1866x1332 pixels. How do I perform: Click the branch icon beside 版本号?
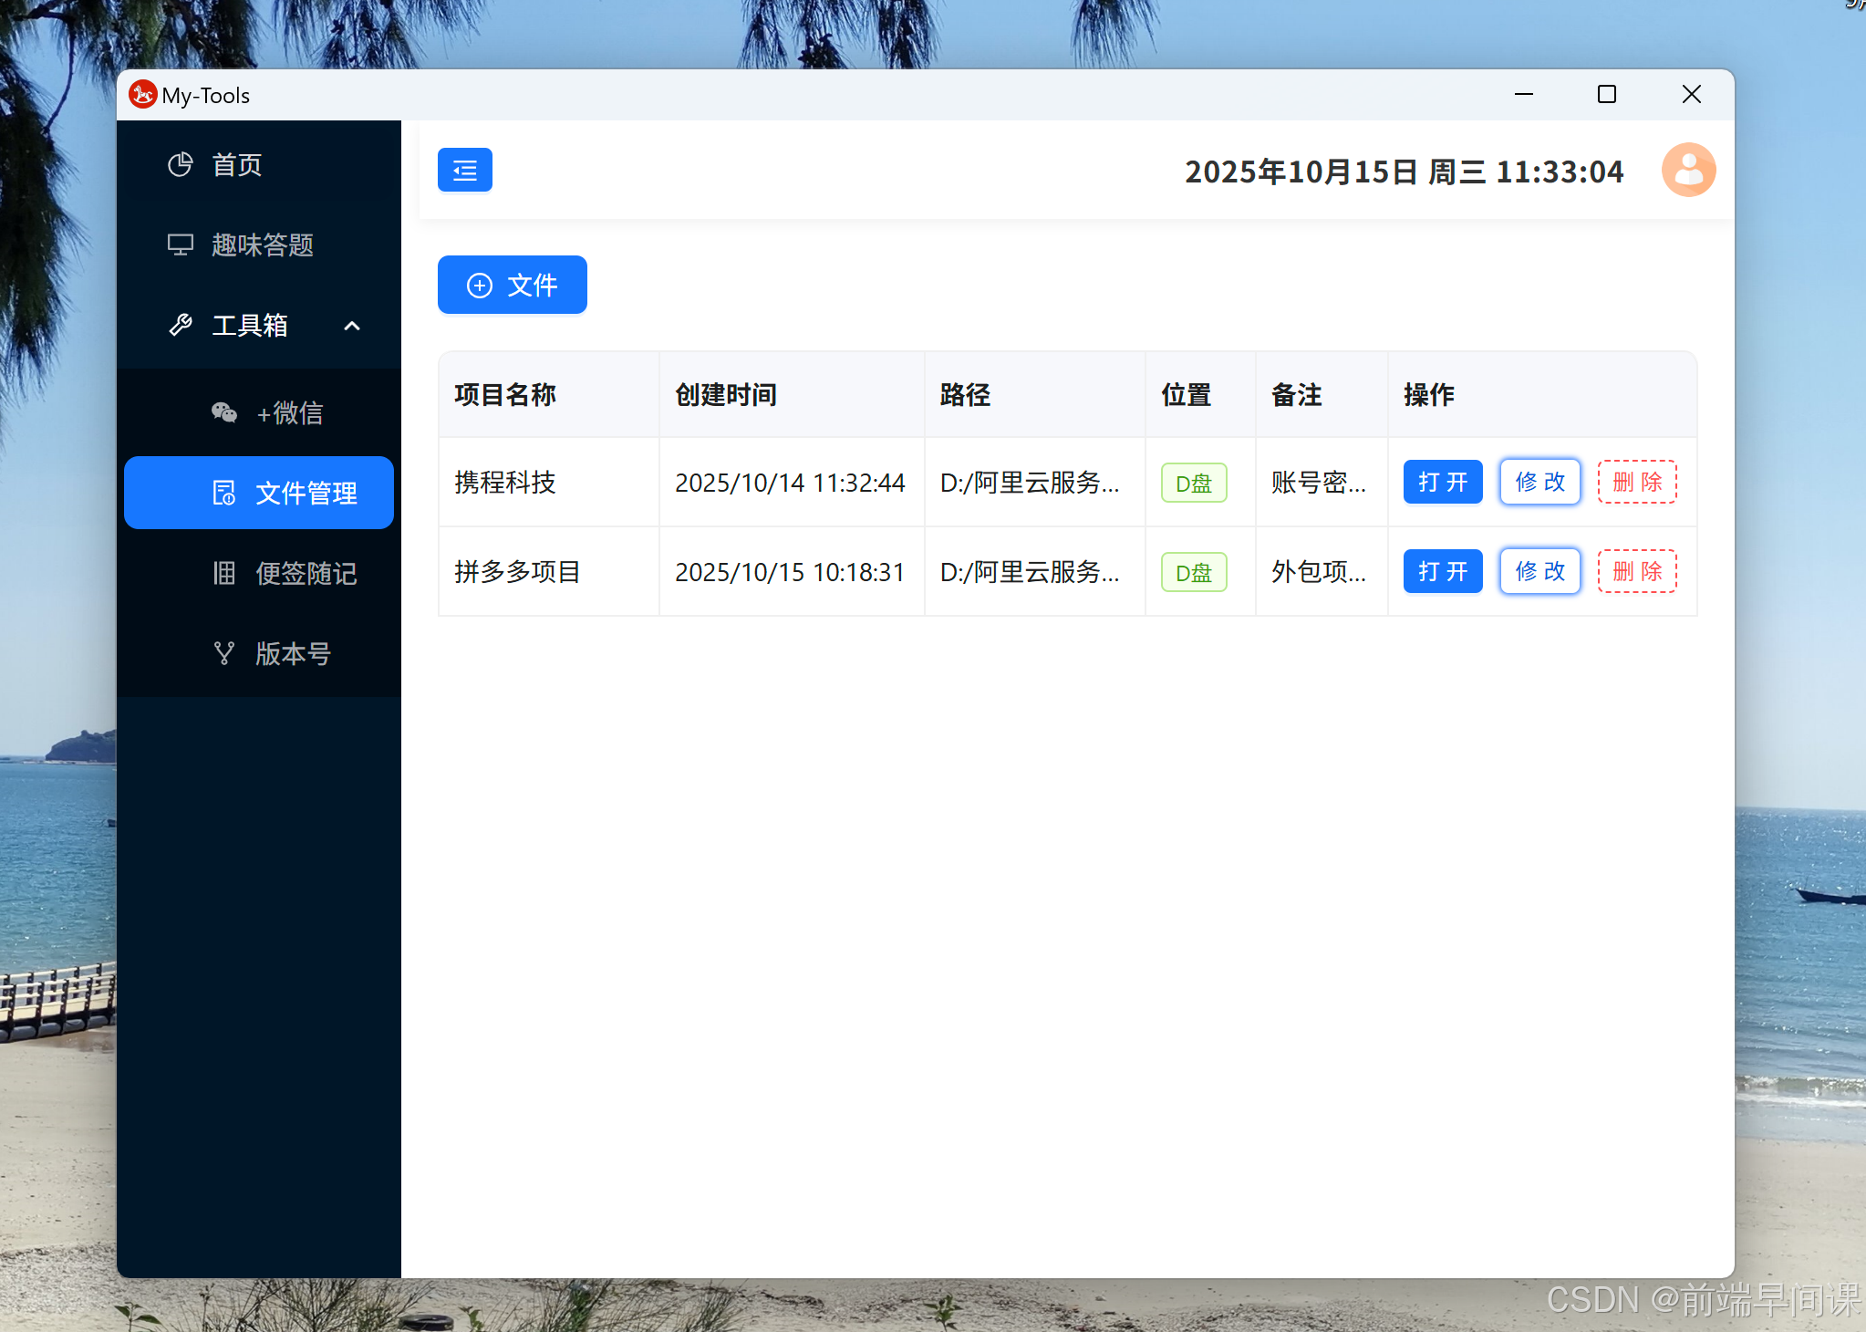pos(224,654)
